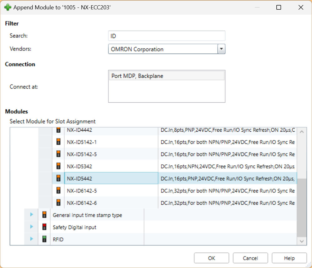Click the green RFID category icon
The height and width of the screenshot is (268, 312).
point(44,239)
